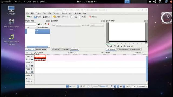
Task: Click the Description column header
Action: pyautogui.click(x=44, y=27)
